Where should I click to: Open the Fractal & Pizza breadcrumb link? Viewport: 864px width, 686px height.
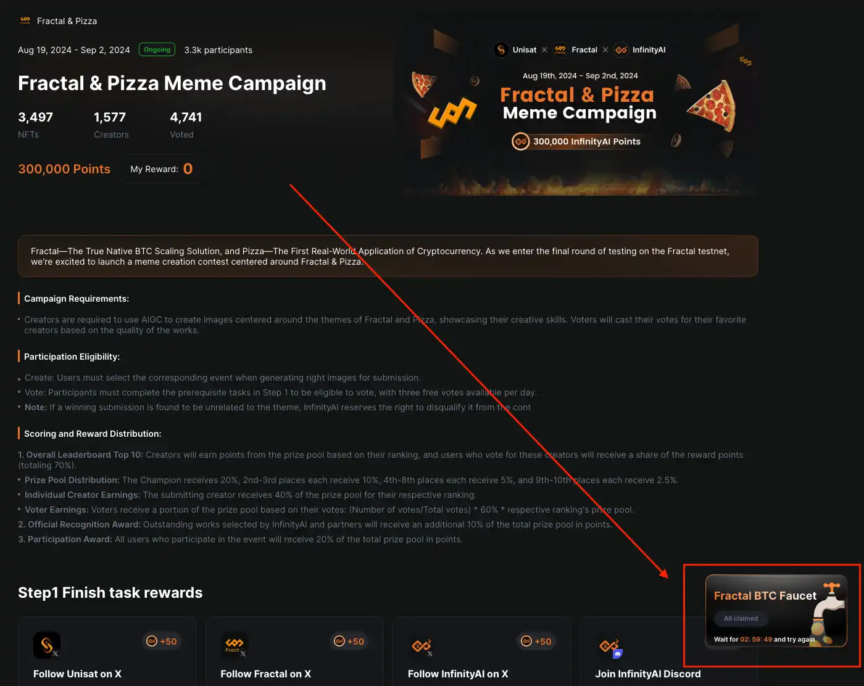coord(67,21)
